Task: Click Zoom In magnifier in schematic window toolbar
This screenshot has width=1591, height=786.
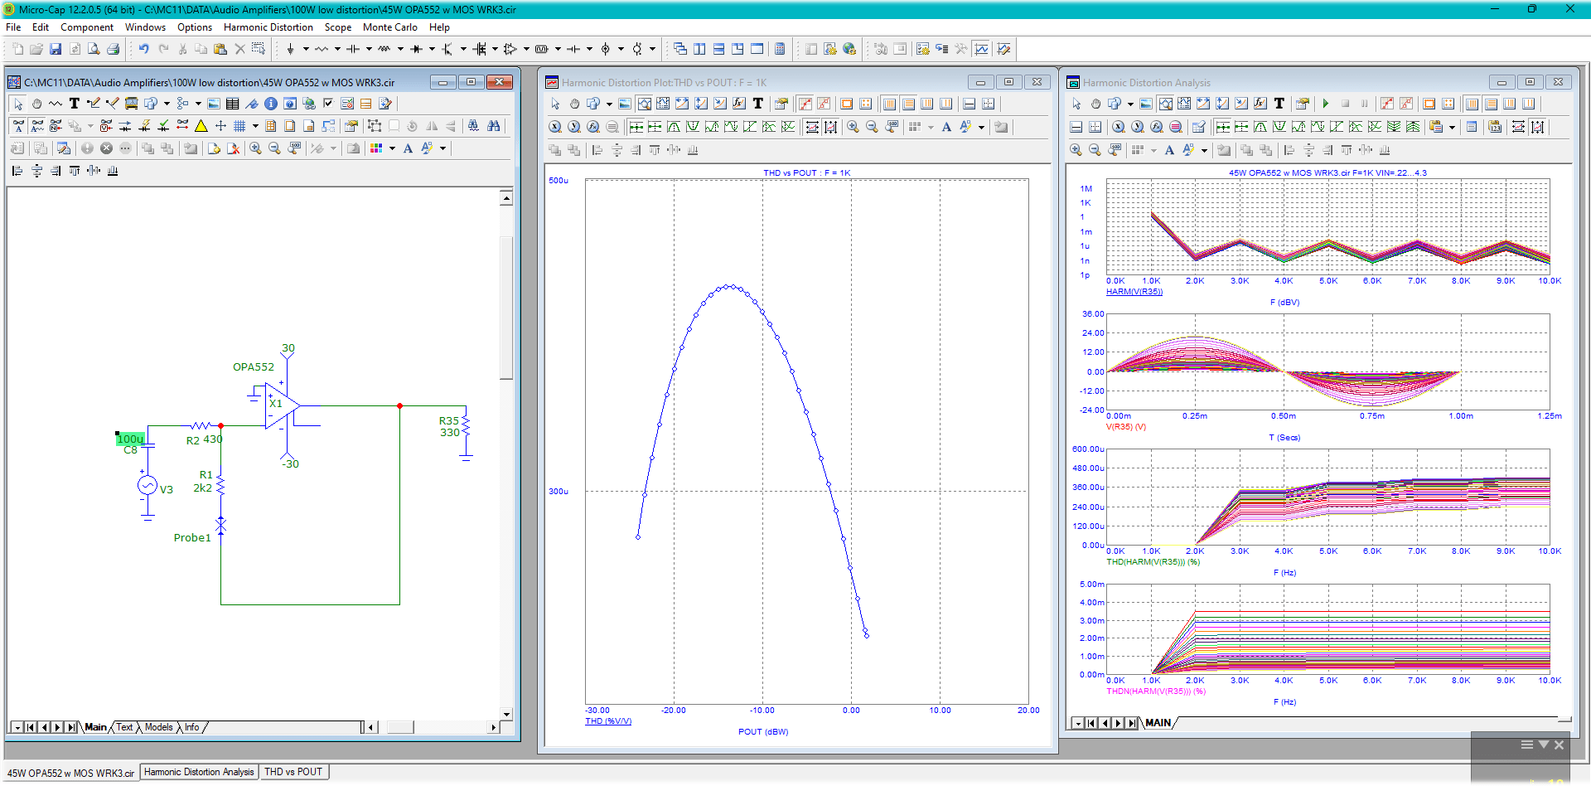Action: [x=256, y=148]
